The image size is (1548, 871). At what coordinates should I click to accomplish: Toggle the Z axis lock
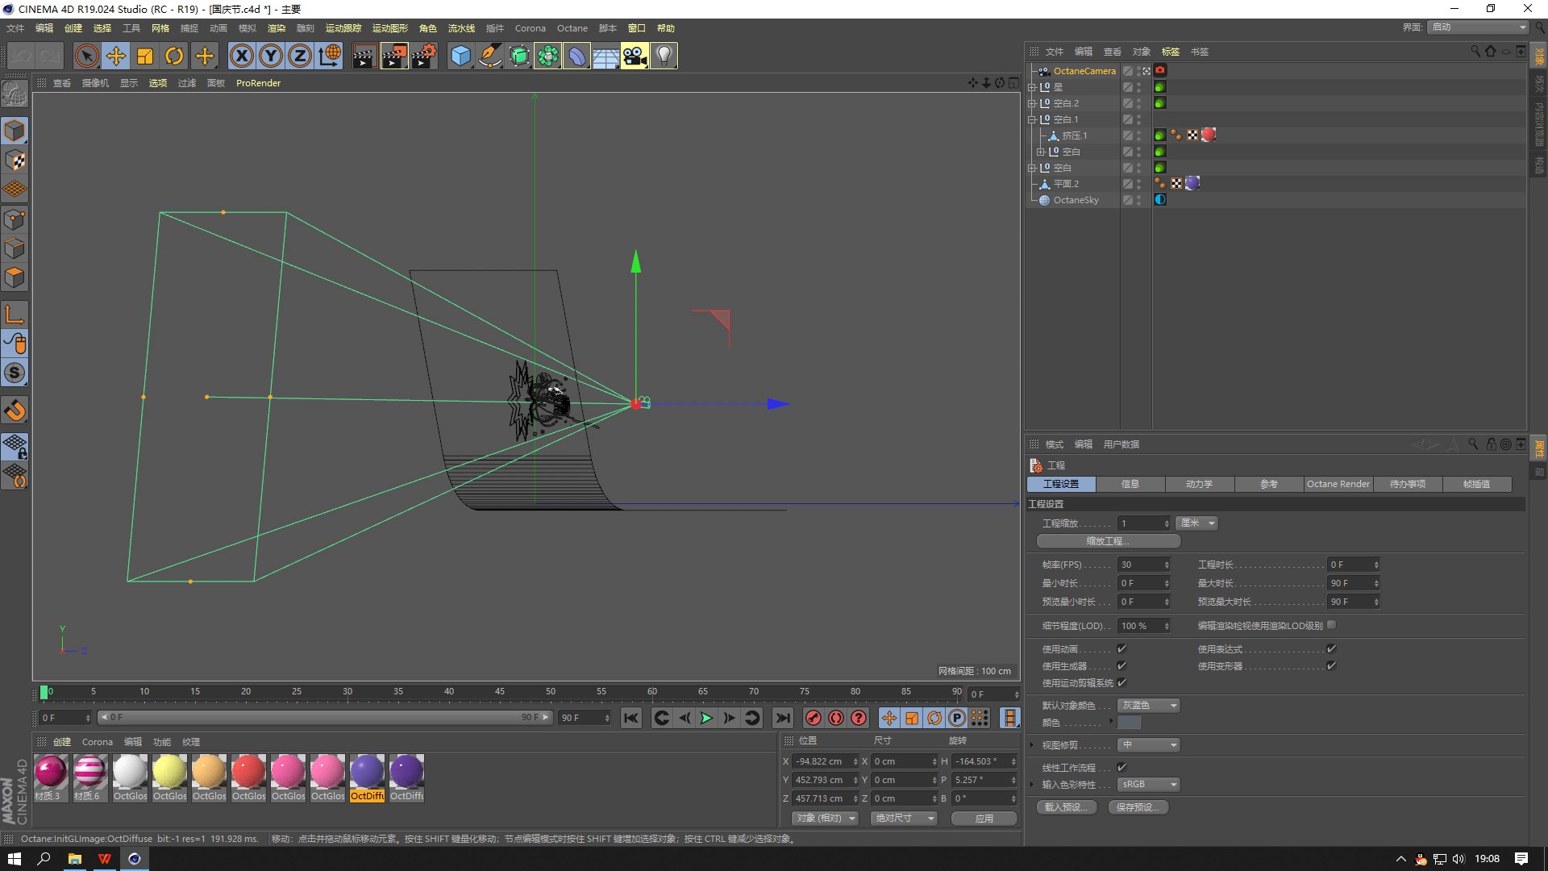point(300,56)
